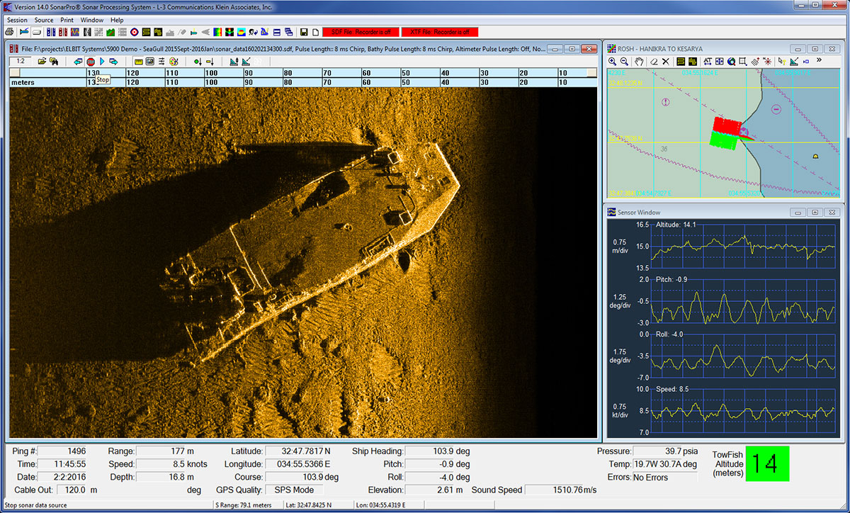
Task: Open the Session menu
Action: coord(17,20)
